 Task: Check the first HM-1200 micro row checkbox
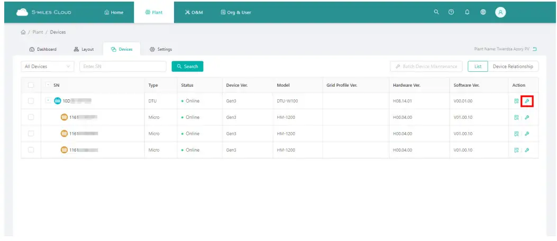tap(31, 117)
